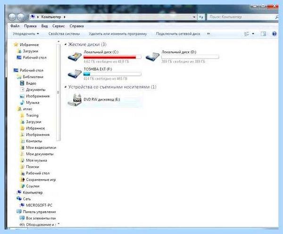
Task: Select Мои документы in sidebar
Action: (x=40, y=154)
